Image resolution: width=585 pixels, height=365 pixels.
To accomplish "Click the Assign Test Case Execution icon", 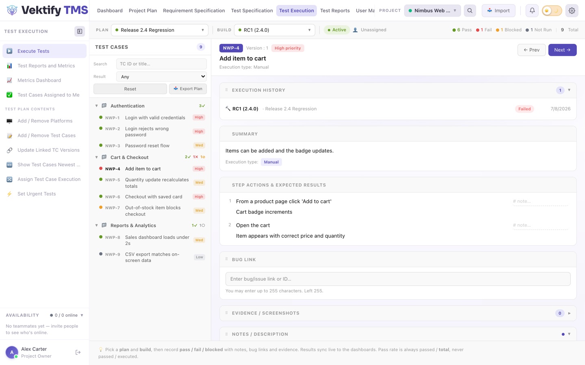I will click(9, 179).
